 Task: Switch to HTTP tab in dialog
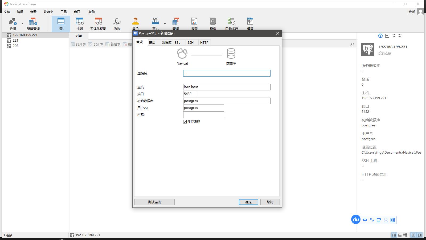204,42
